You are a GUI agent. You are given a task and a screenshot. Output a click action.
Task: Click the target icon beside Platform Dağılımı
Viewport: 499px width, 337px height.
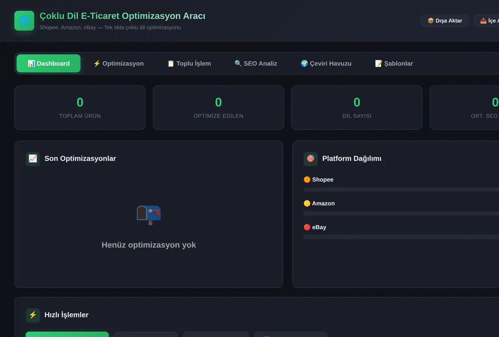(311, 159)
